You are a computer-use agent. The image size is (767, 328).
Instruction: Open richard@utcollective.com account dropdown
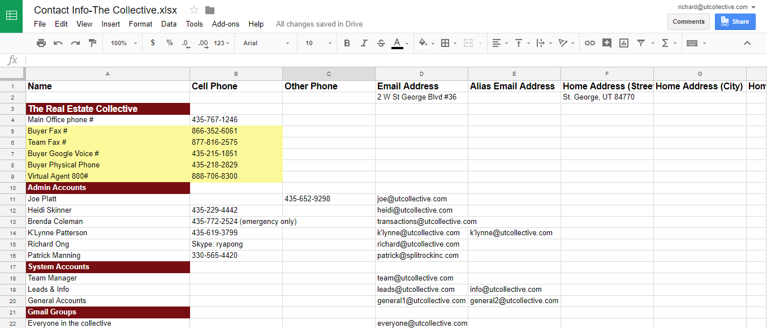[717, 7]
